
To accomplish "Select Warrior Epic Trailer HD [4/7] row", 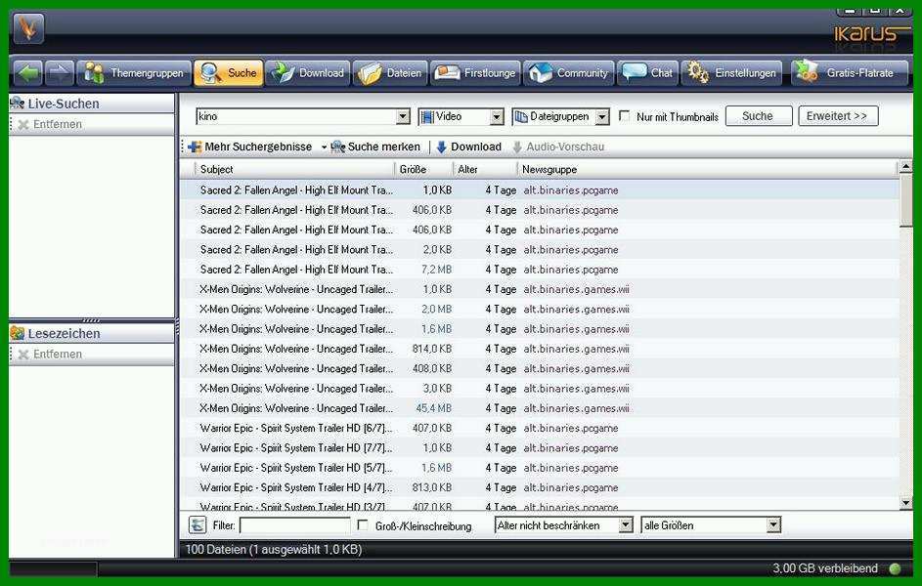I will (x=540, y=487).
